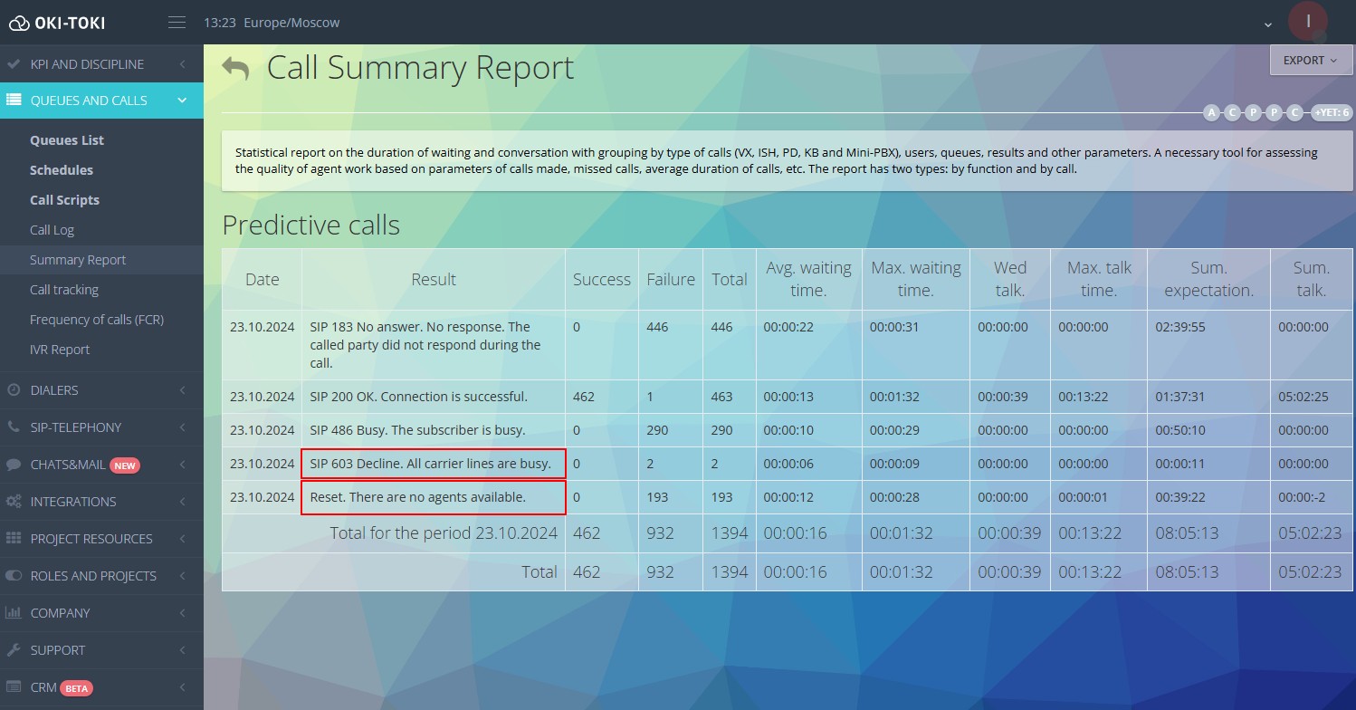Click the round A filter badge
This screenshot has height=710, width=1356.
point(1211,112)
